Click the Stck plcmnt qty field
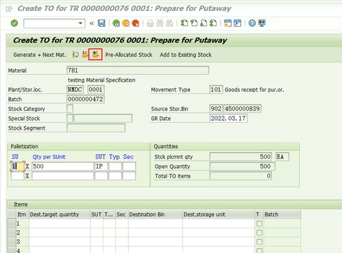 point(241,157)
